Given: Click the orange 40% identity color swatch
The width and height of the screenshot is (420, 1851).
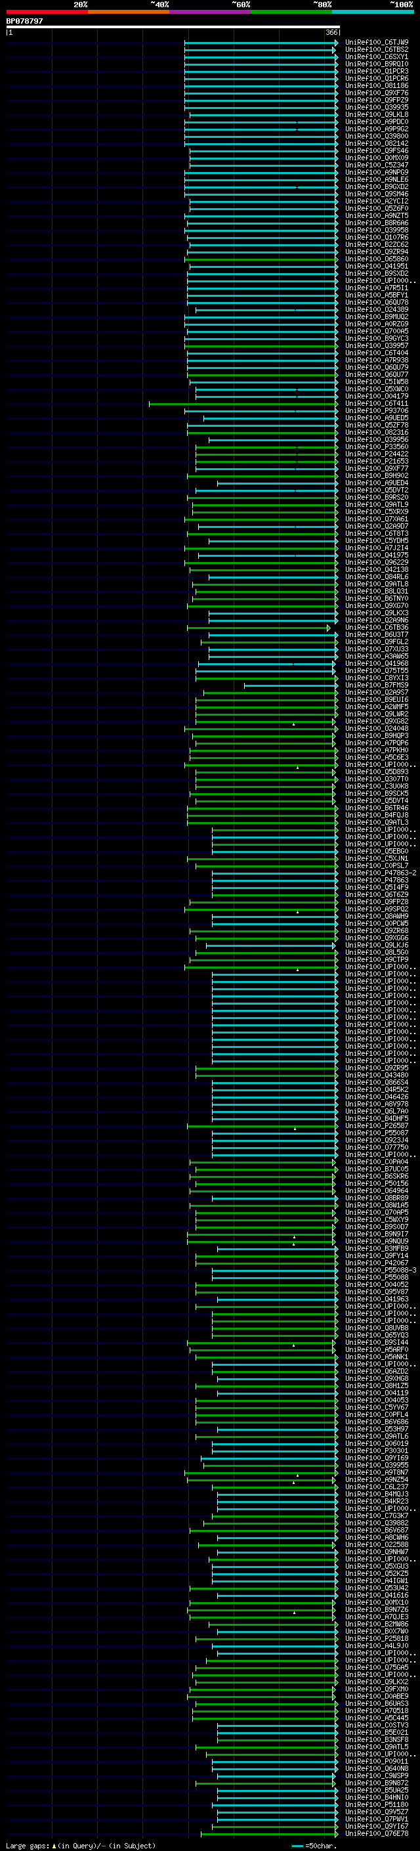Looking at the screenshot, I should click(x=129, y=12).
